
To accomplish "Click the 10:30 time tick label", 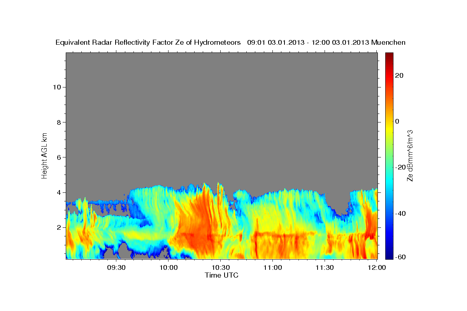I will coord(220,267).
